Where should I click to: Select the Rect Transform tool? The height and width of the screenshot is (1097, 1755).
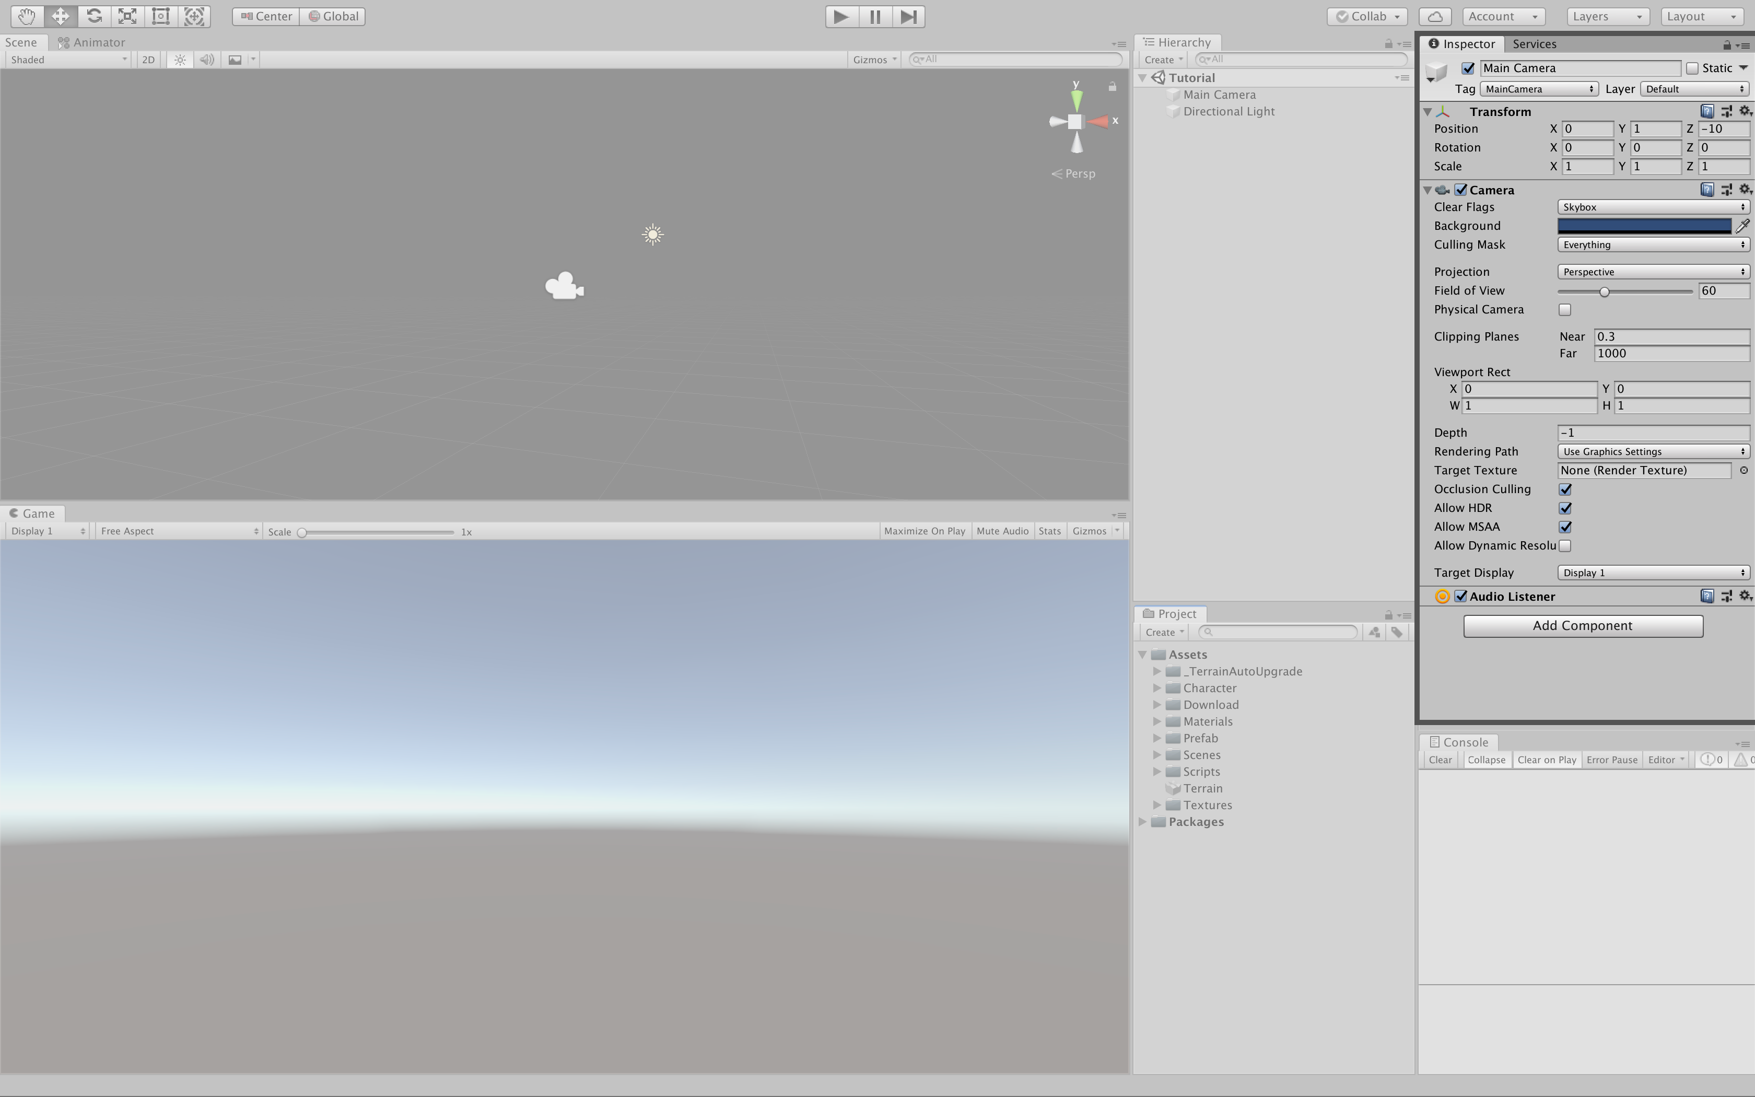(x=160, y=16)
